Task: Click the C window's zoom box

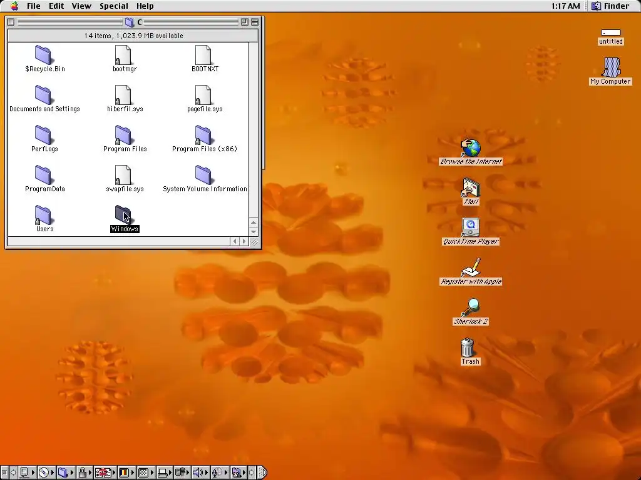Action: click(245, 22)
